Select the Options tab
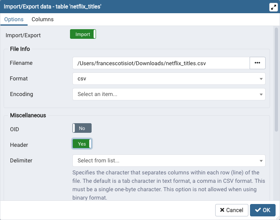Viewport: 280px width, 220px height. [14, 19]
